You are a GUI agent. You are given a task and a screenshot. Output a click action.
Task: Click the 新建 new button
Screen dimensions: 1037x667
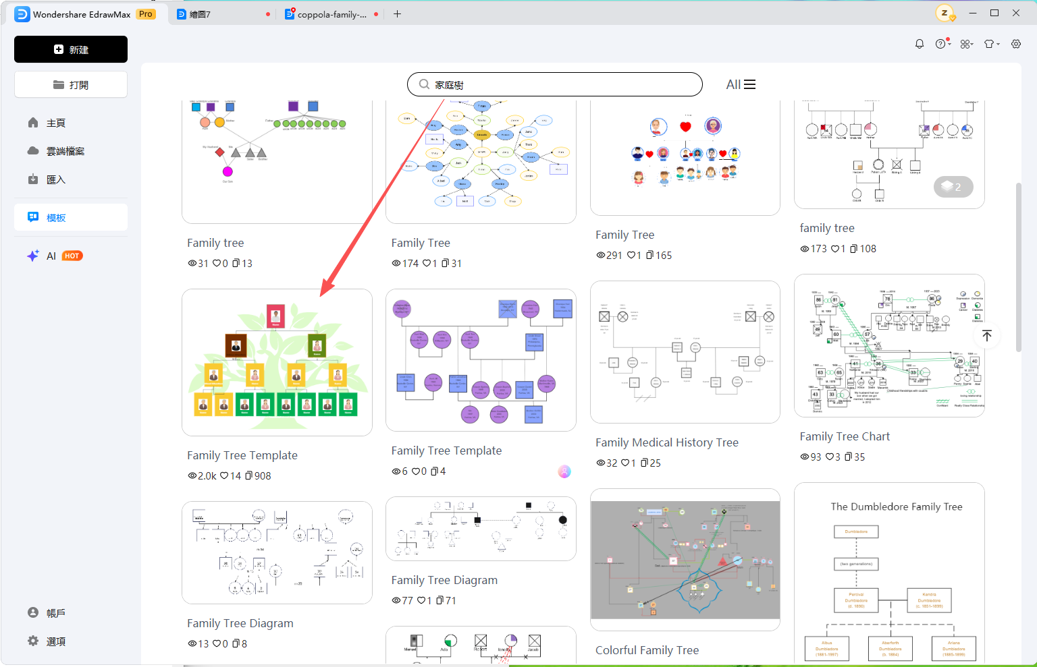click(71, 49)
